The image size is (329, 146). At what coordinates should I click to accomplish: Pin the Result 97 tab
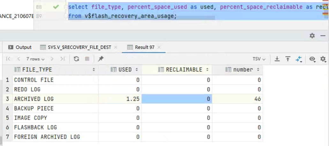coord(101,59)
